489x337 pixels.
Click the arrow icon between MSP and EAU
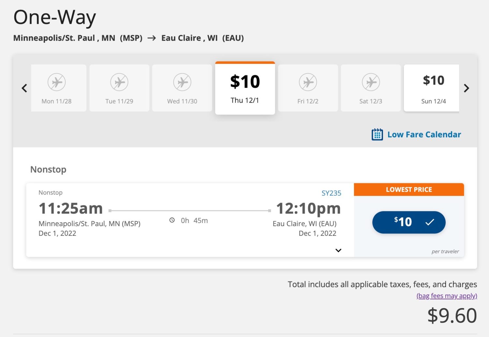[x=151, y=38]
